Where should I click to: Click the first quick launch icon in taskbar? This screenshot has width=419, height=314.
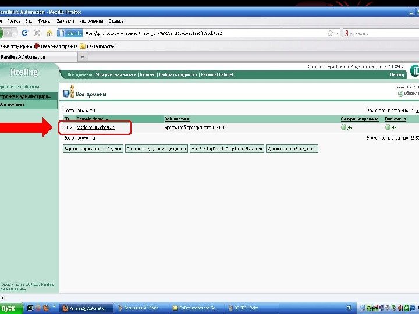[x=30, y=308]
